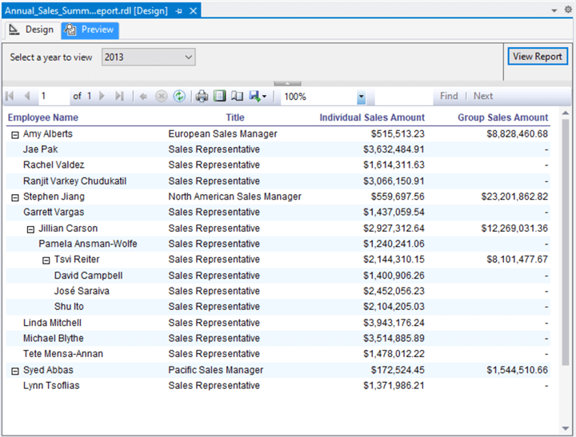Select Michael Blythe name
The width and height of the screenshot is (576, 437).
tap(54, 338)
